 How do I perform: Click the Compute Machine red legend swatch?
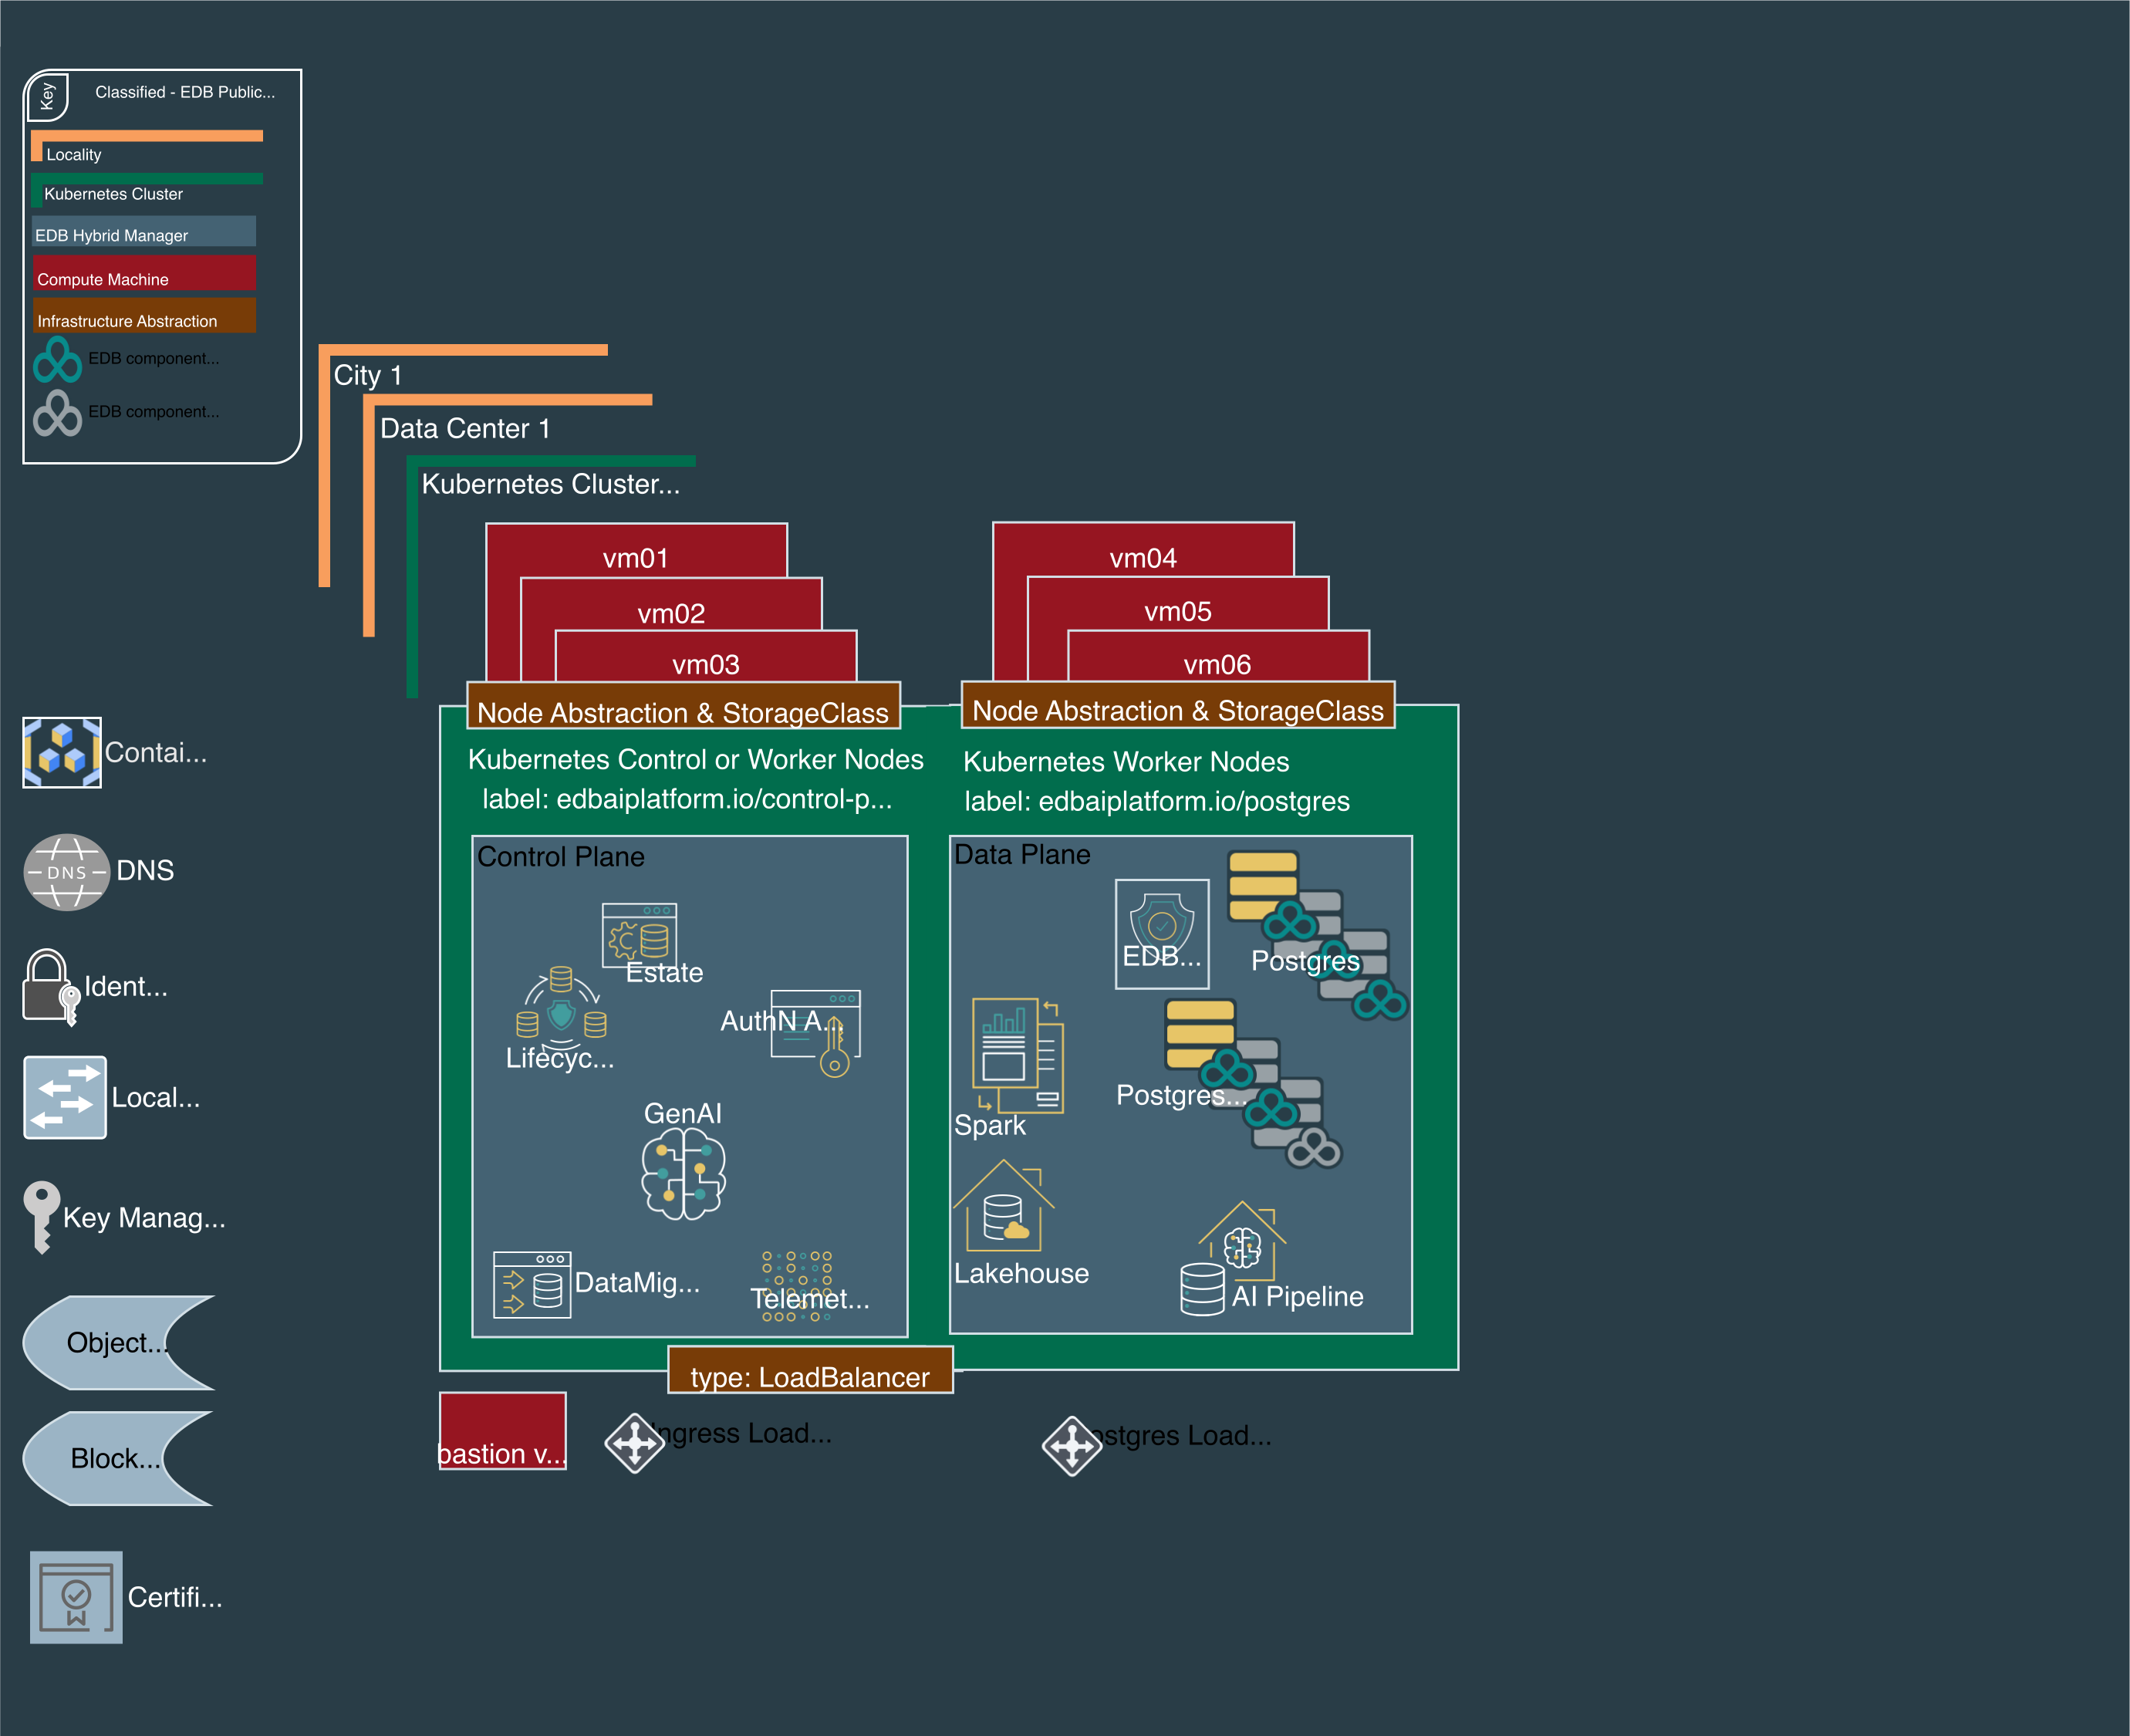pos(144,273)
